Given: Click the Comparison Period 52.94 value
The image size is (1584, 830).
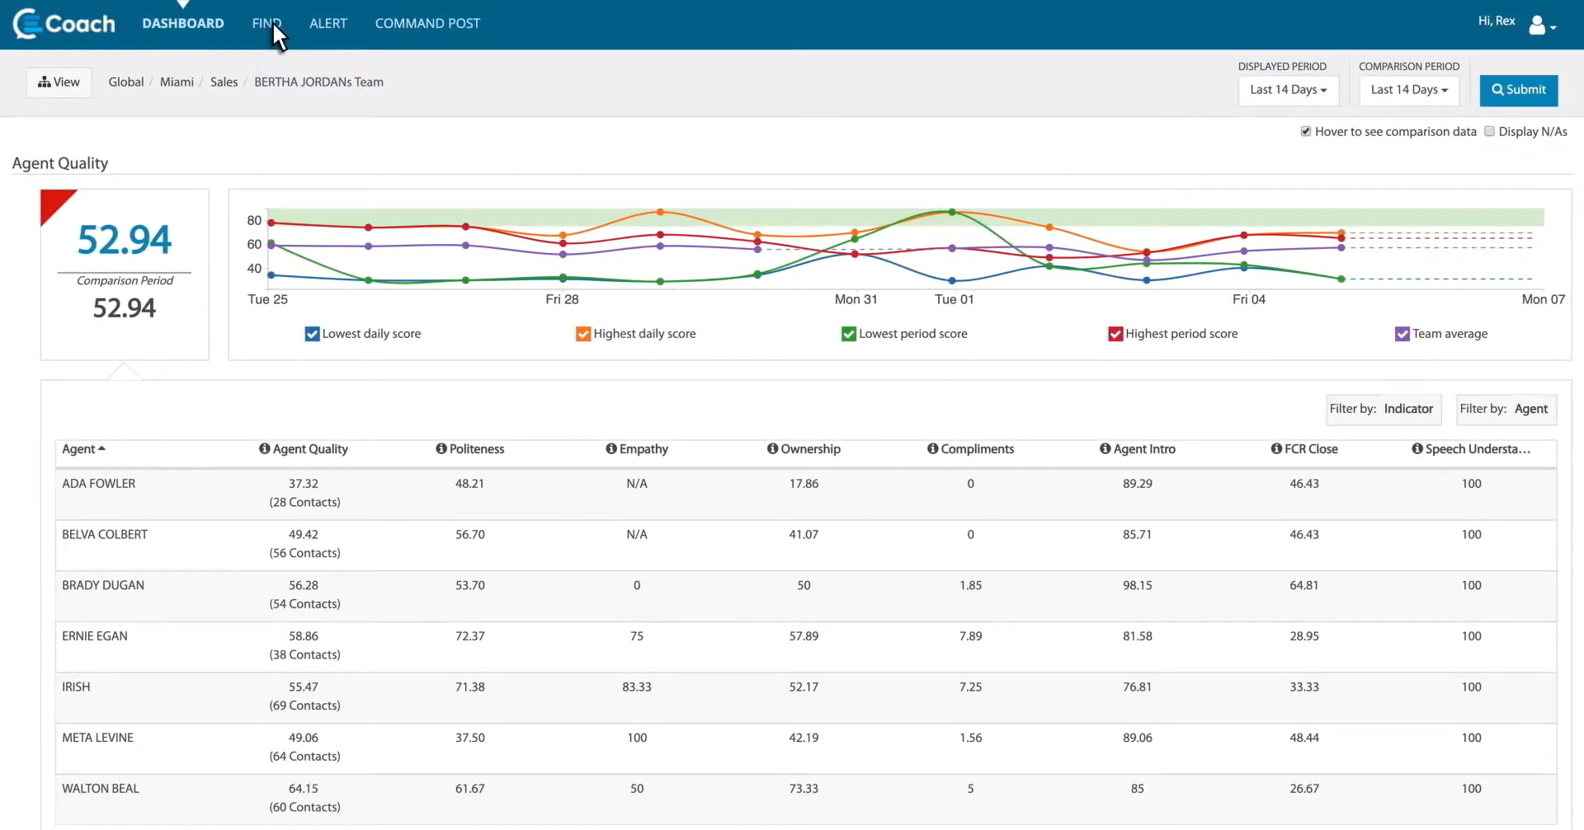Looking at the screenshot, I should pos(125,308).
